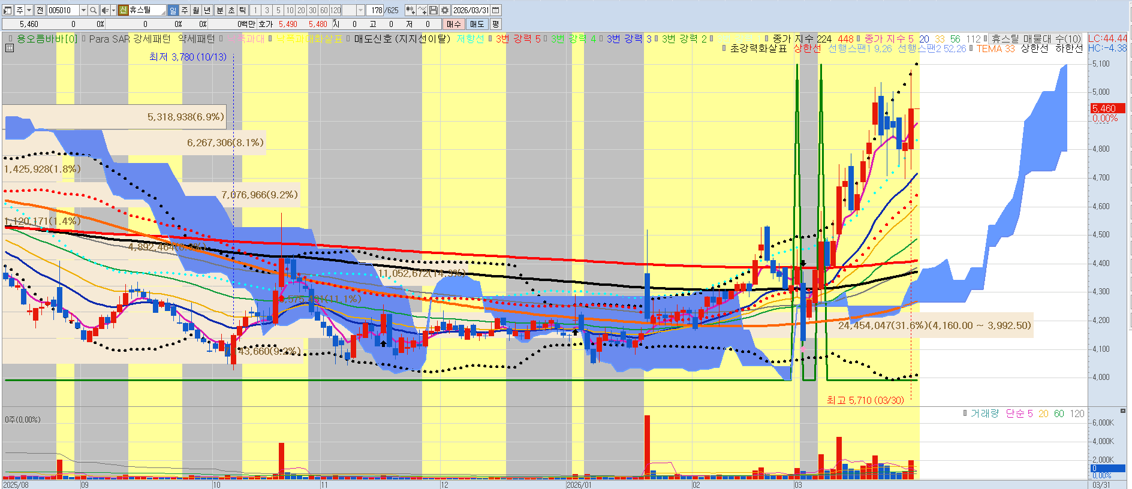This screenshot has height=489, width=1132.
Task: Select the 10 interval preset
Action: click(x=290, y=10)
